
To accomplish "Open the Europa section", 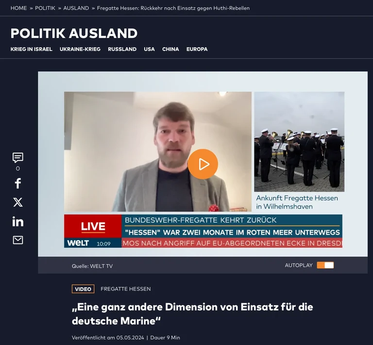I will (197, 49).
